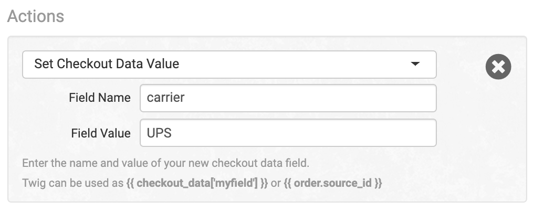
Task: Click the Field Value label
Action: pyautogui.click(x=101, y=133)
